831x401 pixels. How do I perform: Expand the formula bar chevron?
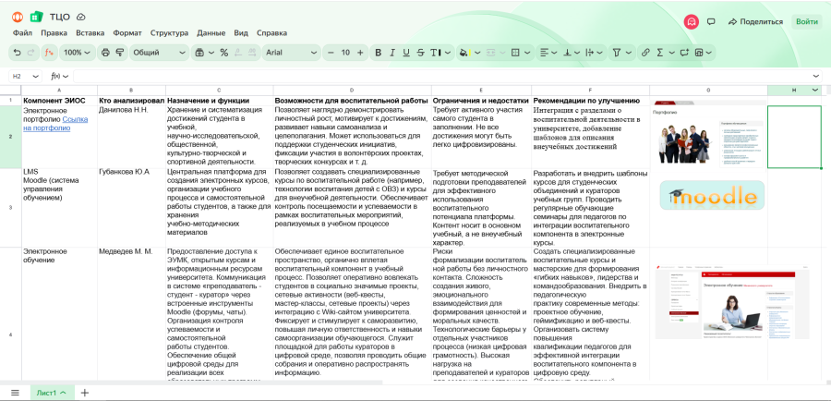click(x=816, y=77)
